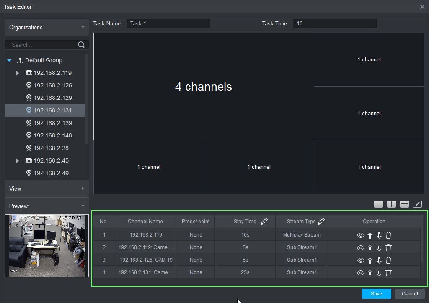Screen dimensions: 429x303
Task: Click pencil icon next to Stay Time
Action: pos(264,222)
